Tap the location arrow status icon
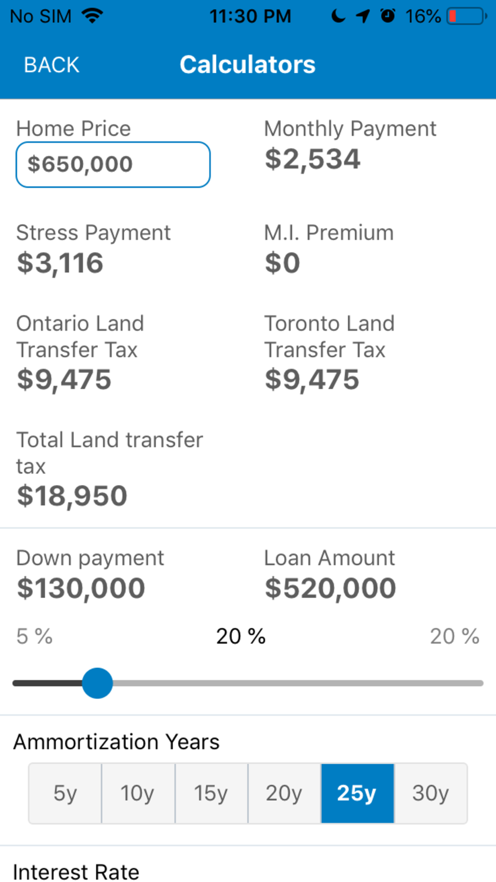Image resolution: width=496 pixels, height=882 pixels. (x=363, y=16)
